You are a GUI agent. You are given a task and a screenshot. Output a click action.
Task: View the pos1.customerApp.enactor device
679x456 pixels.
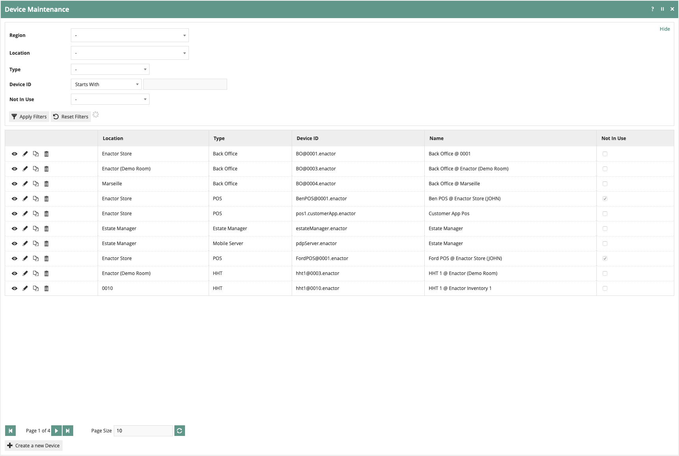pos(15,214)
